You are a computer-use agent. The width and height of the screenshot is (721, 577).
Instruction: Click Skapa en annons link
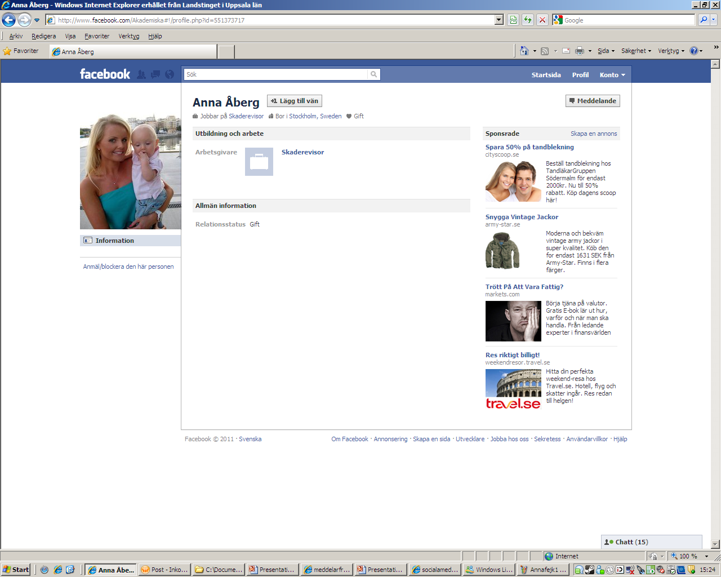coord(594,134)
